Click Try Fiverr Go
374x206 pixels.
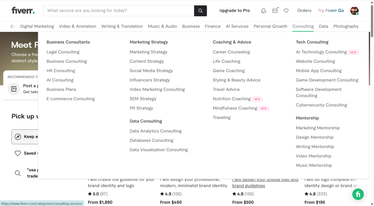[331, 10]
